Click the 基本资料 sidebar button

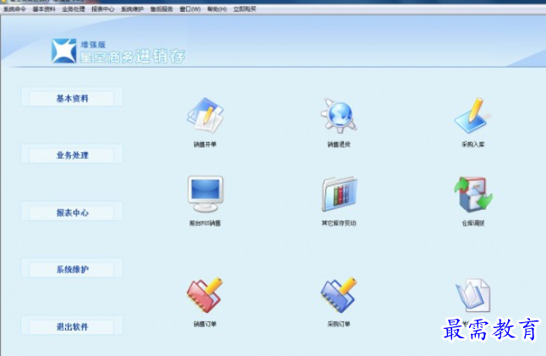point(72,98)
